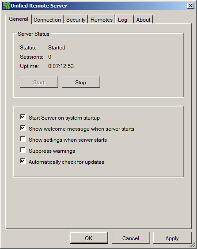
Task: Click the Status: label
Action: (x=28, y=48)
